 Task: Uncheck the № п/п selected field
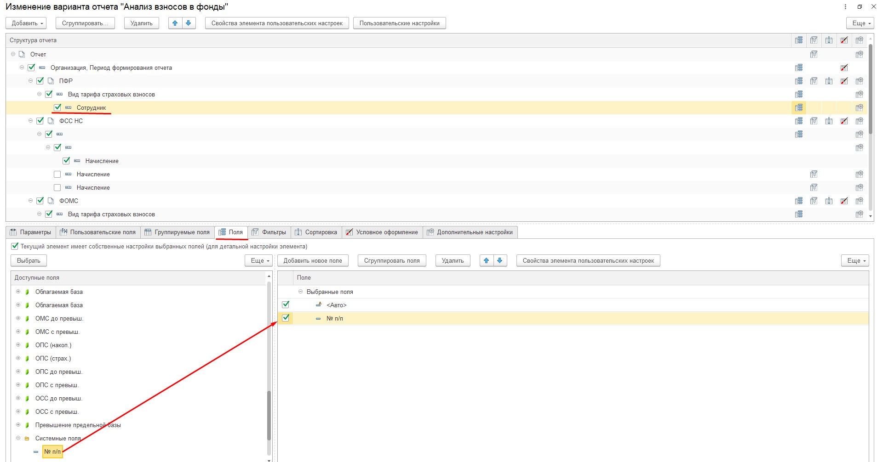pos(286,318)
